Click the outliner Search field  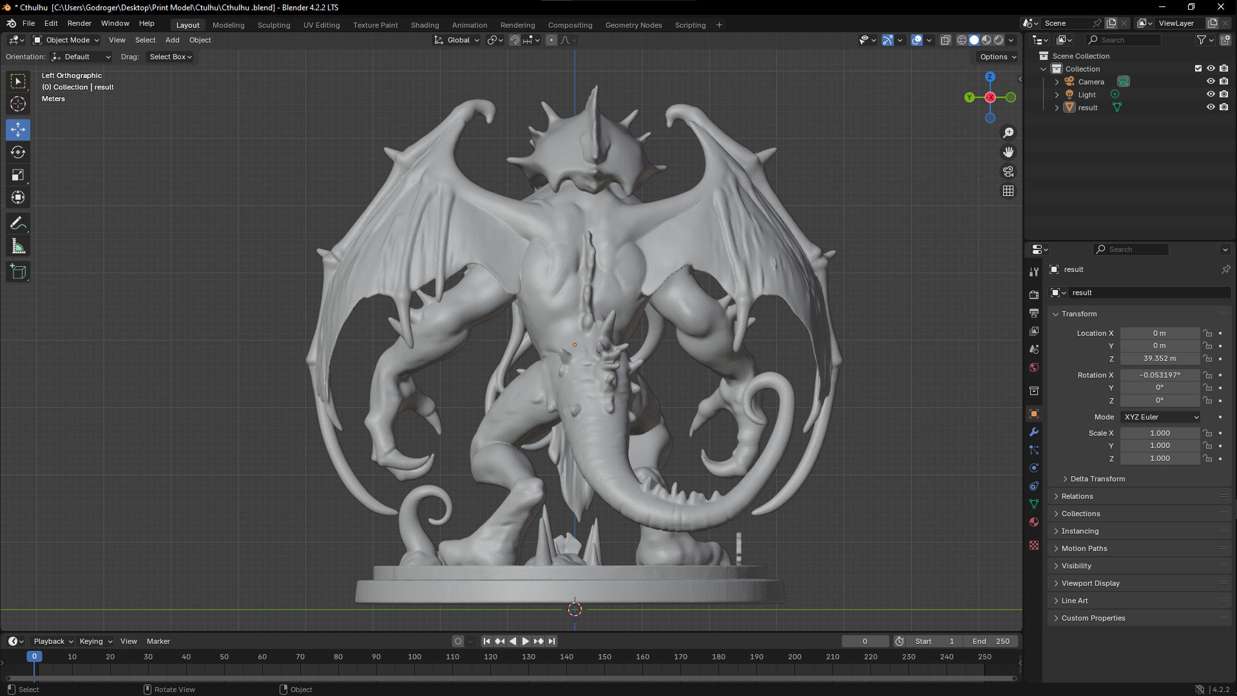1124,40
